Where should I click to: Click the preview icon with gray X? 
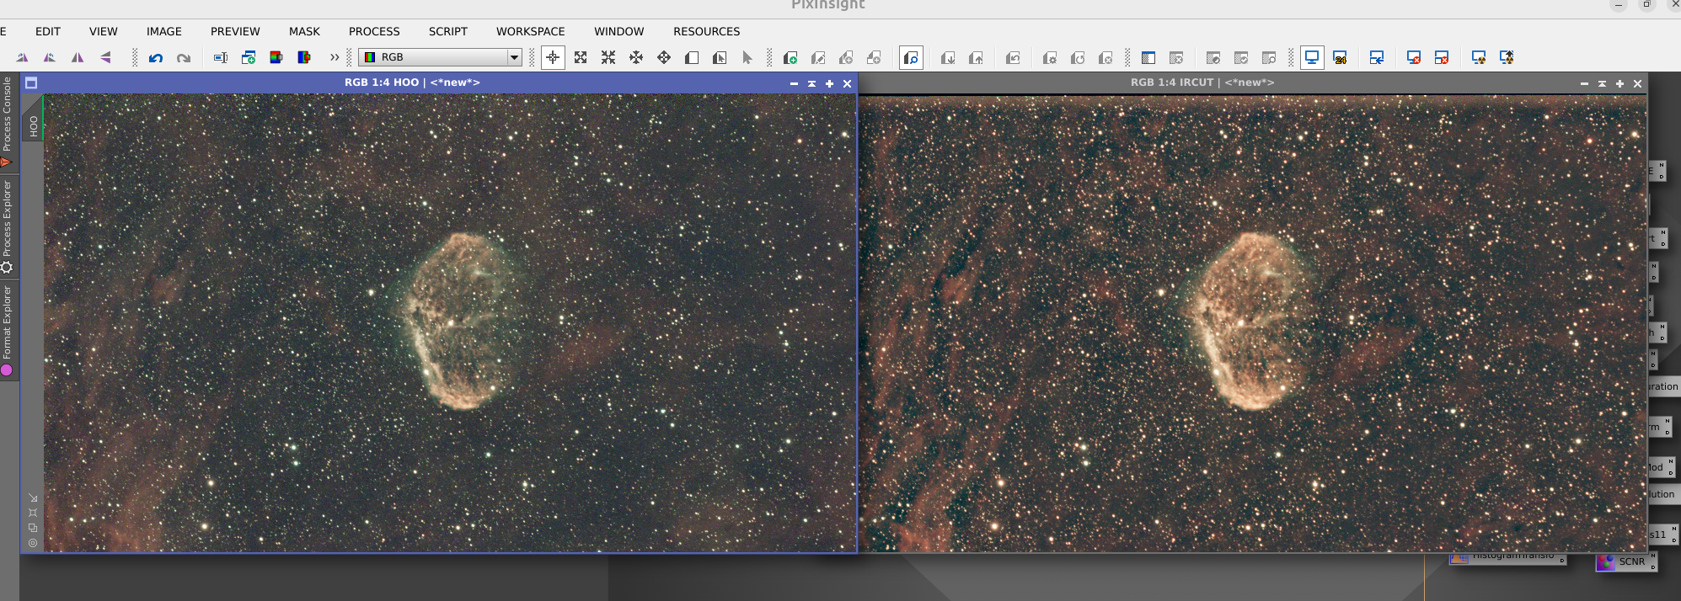pos(1105,58)
